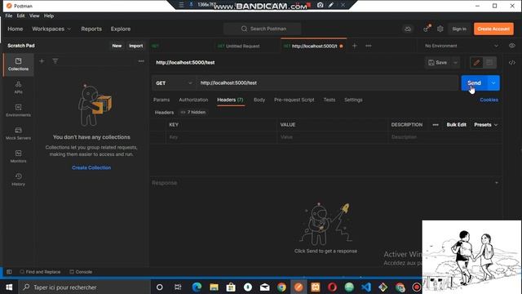This screenshot has width=522, height=294.
Task: Switch to the Tests tab
Action: (x=330, y=100)
